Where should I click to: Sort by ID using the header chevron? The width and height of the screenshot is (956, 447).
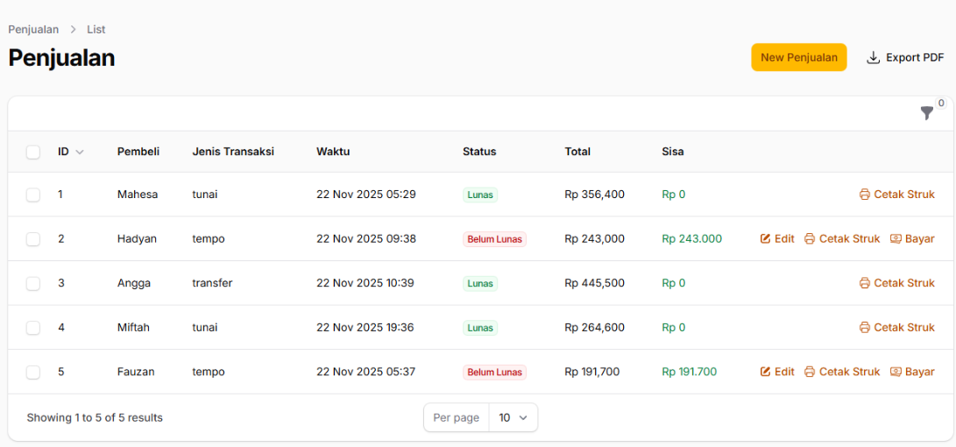click(x=79, y=152)
